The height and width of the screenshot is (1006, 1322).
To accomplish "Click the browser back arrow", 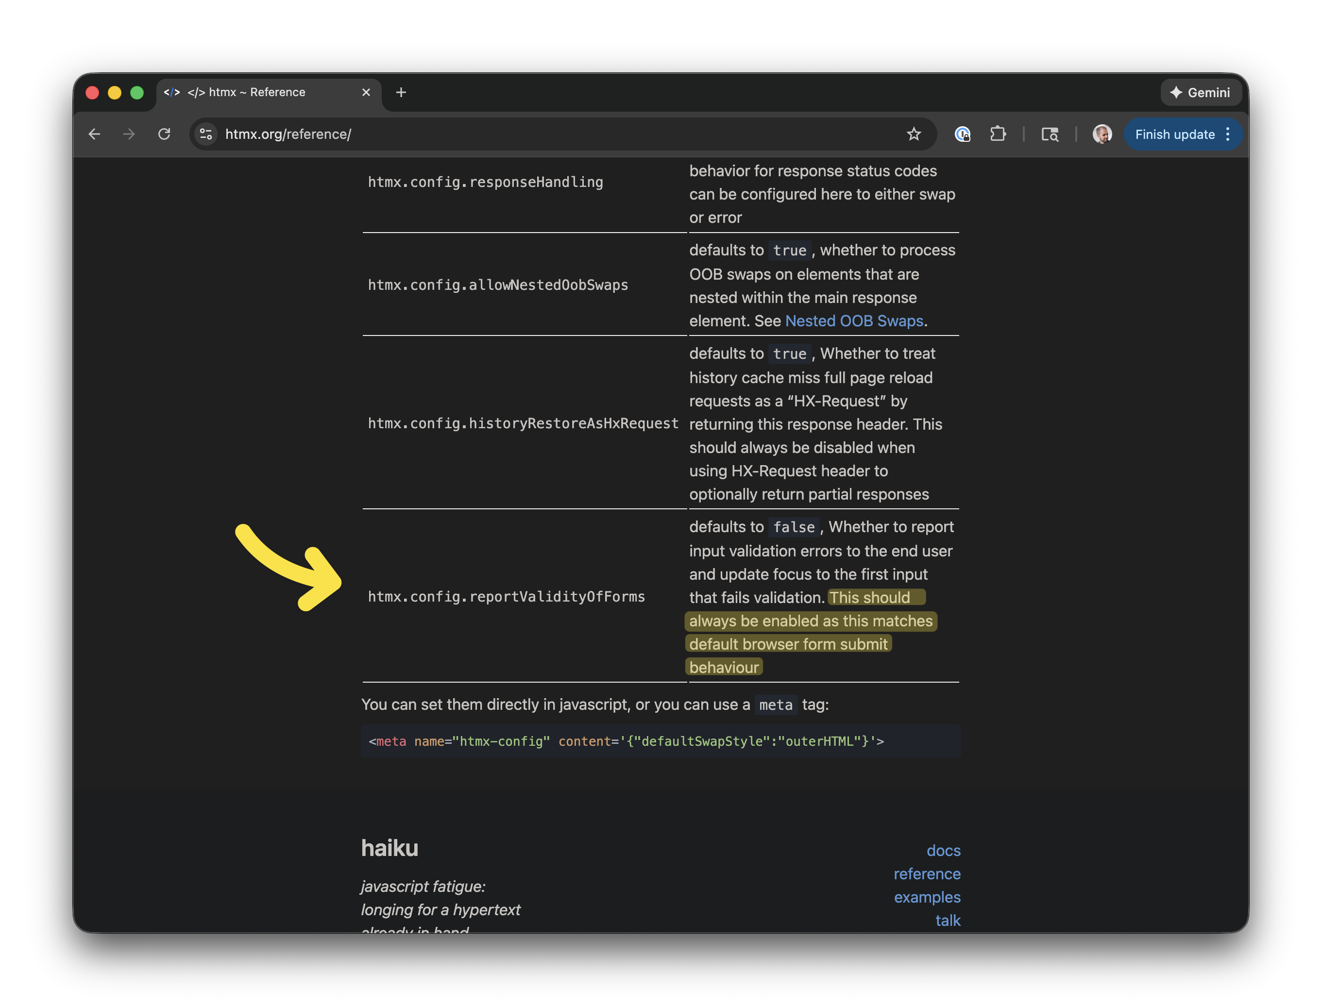I will click(95, 134).
